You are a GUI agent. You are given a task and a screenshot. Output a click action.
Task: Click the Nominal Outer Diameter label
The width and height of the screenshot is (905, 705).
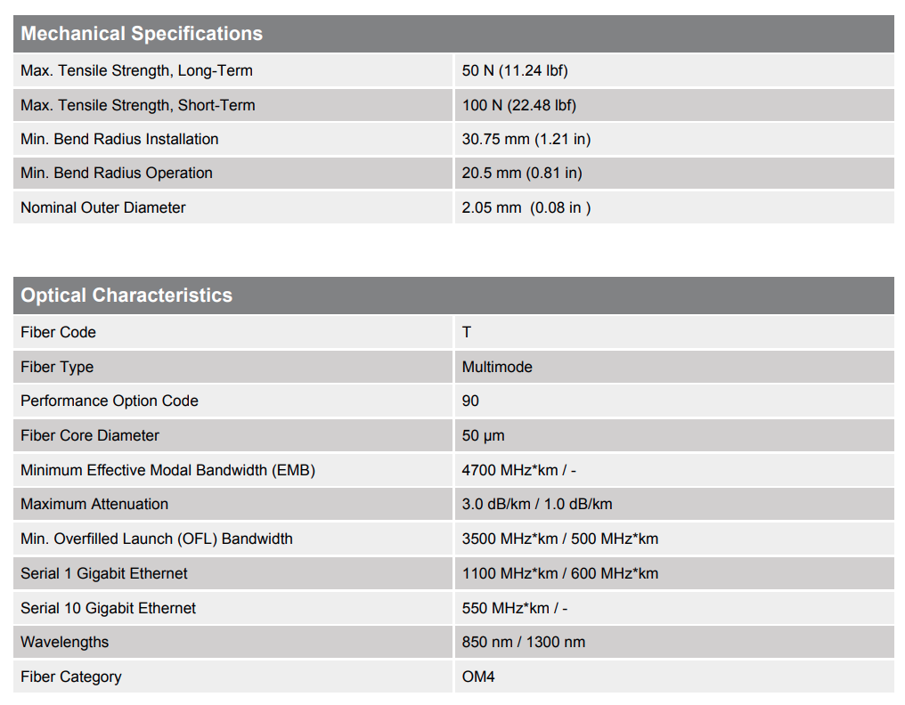point(103,207)
